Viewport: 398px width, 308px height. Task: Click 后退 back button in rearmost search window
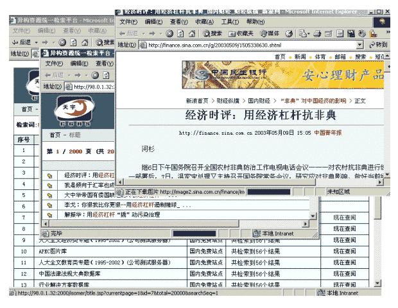pyautogui.click(x=22, y=42)
